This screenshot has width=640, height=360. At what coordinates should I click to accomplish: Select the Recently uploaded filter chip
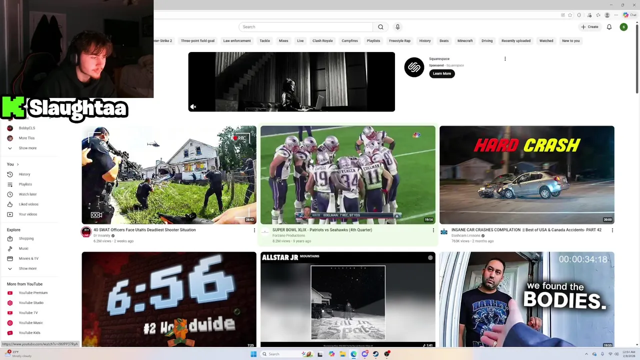(516, 41)
